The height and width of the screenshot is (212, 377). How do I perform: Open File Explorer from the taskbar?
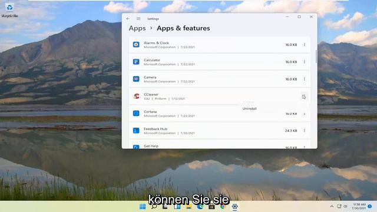[x=188, y=207]
